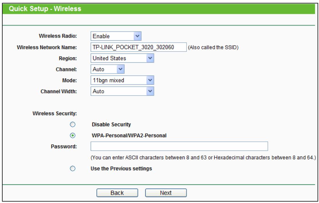This screenshot has height=203, width=319.
Task: Open the Wireless Radio dropdown
Action: (x=116, y=36)
